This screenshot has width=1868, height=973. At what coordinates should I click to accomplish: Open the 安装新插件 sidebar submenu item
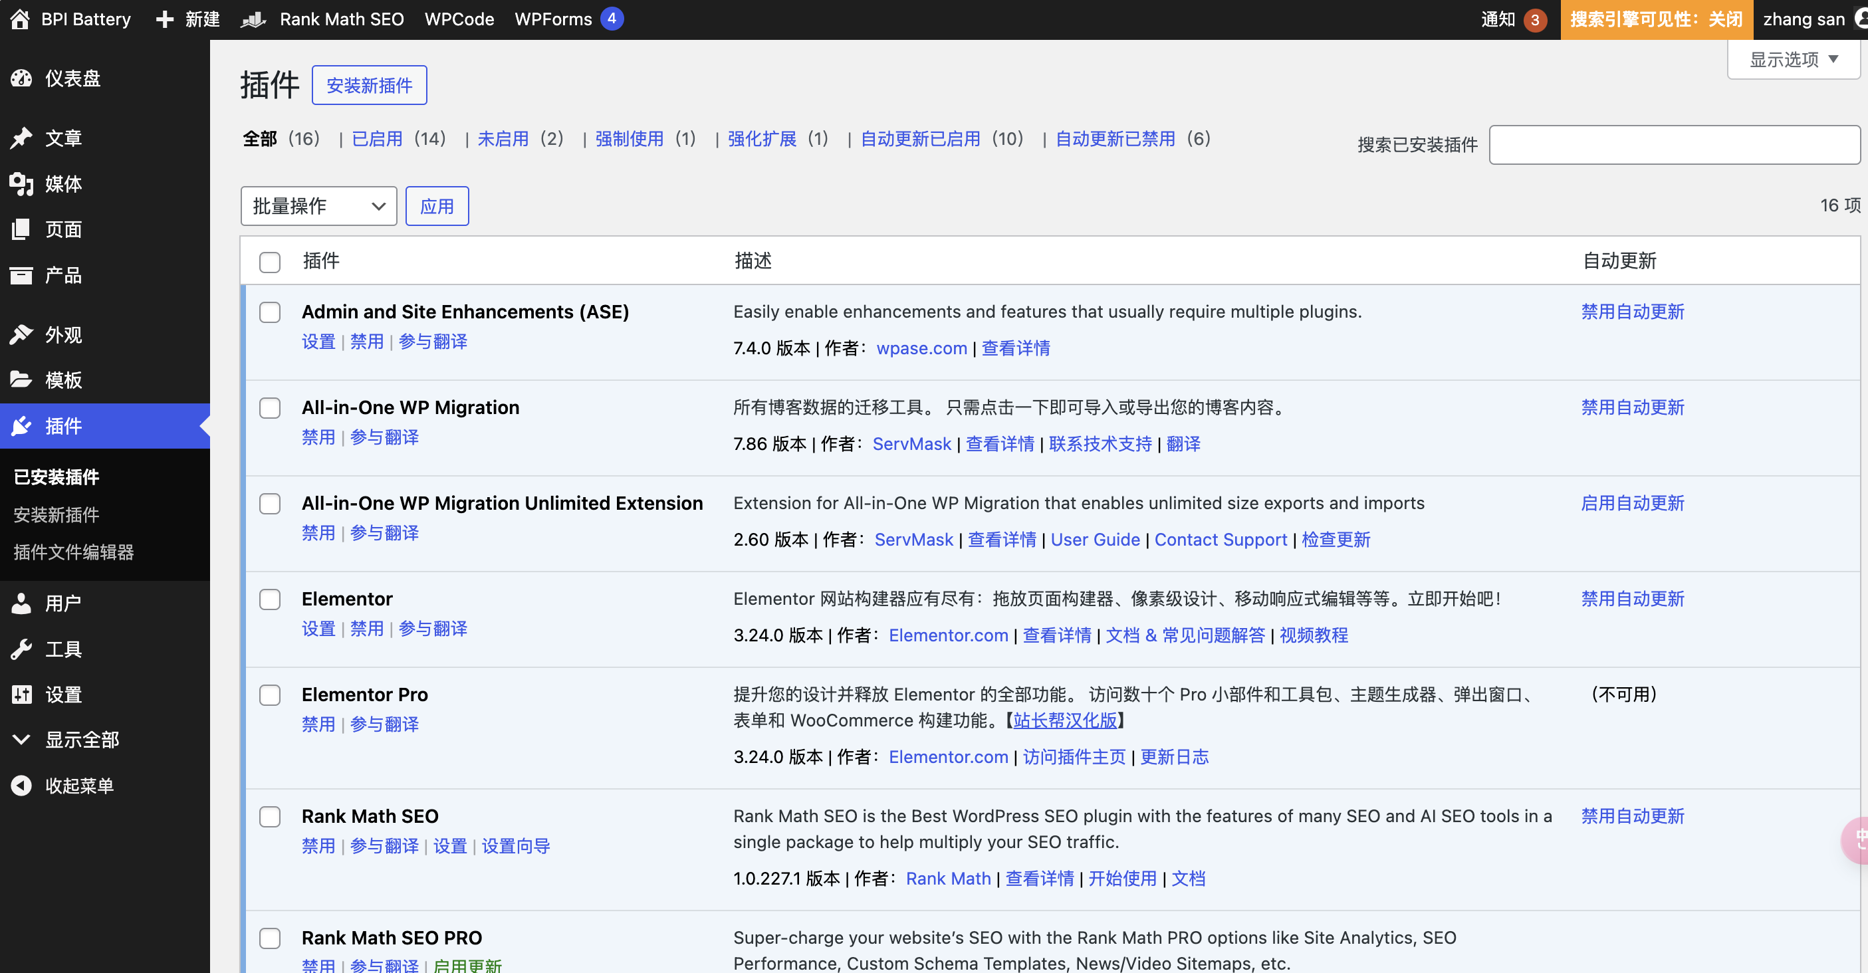(56, 514)
